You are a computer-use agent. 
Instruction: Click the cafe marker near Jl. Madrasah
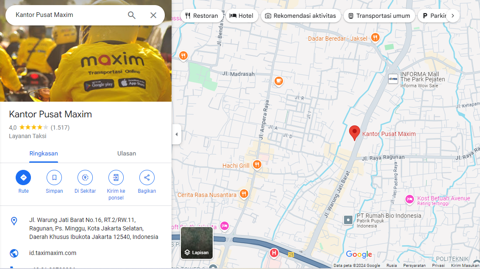point(279,81)
